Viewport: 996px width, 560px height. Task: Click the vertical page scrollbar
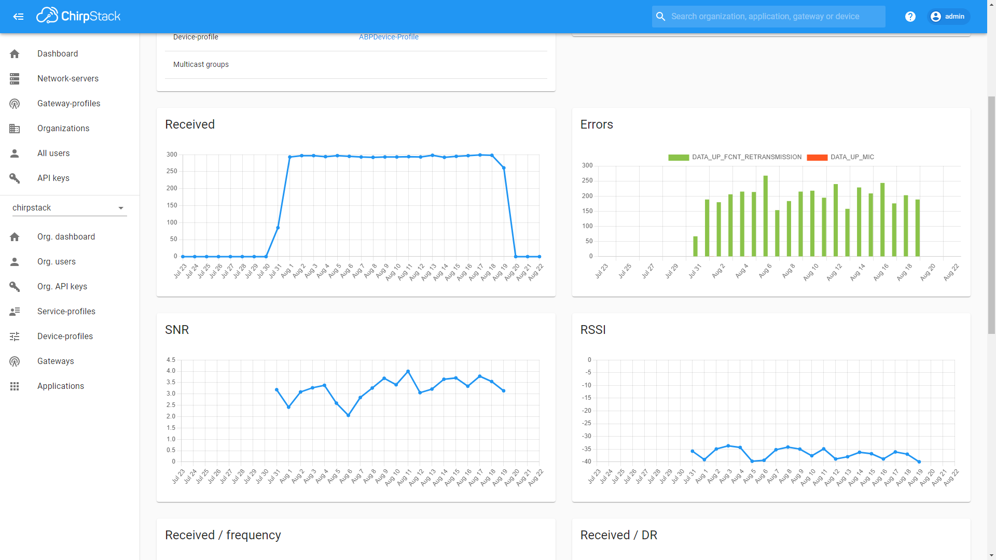coord(991,215)
